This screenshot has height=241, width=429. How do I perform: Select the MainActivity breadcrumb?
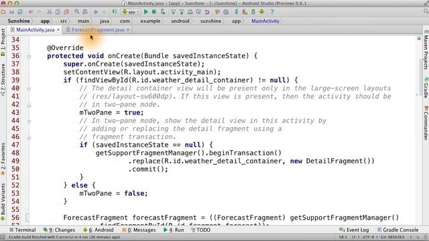tap(265, 21)
